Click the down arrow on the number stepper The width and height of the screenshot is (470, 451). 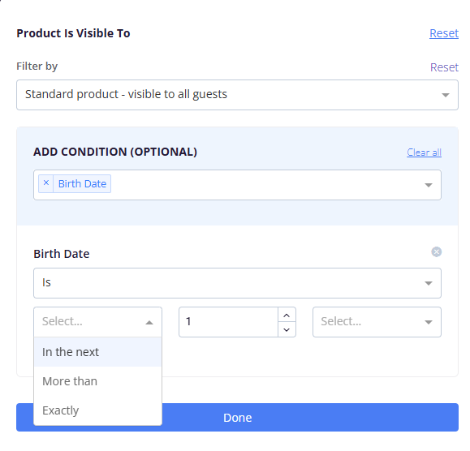click(287, 329)
